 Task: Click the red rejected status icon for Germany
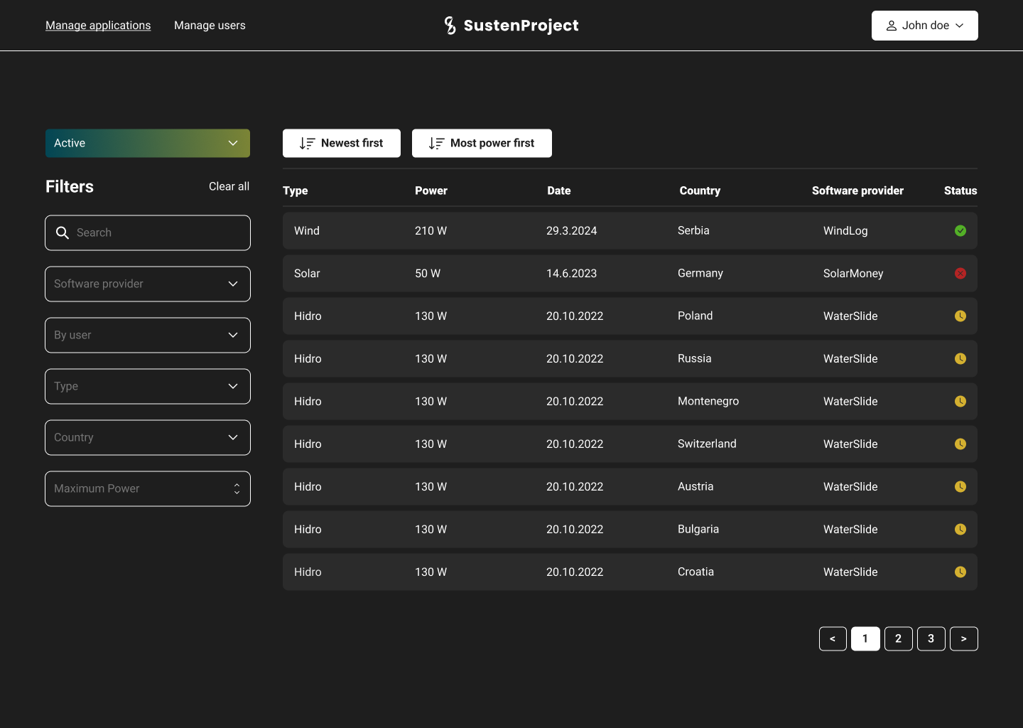960,274
